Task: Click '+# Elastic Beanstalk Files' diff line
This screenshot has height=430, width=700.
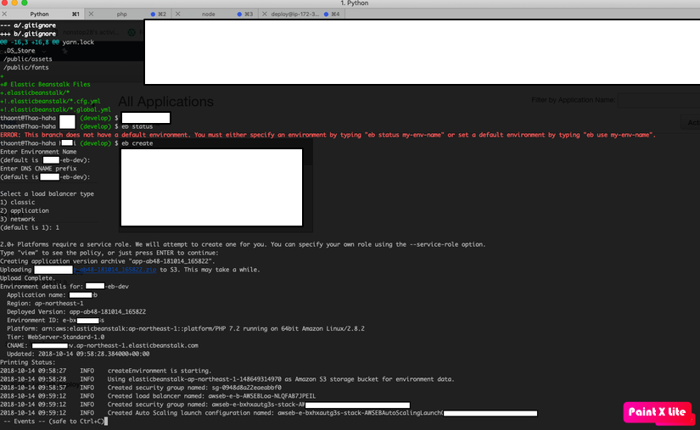Action: (45, 84)
